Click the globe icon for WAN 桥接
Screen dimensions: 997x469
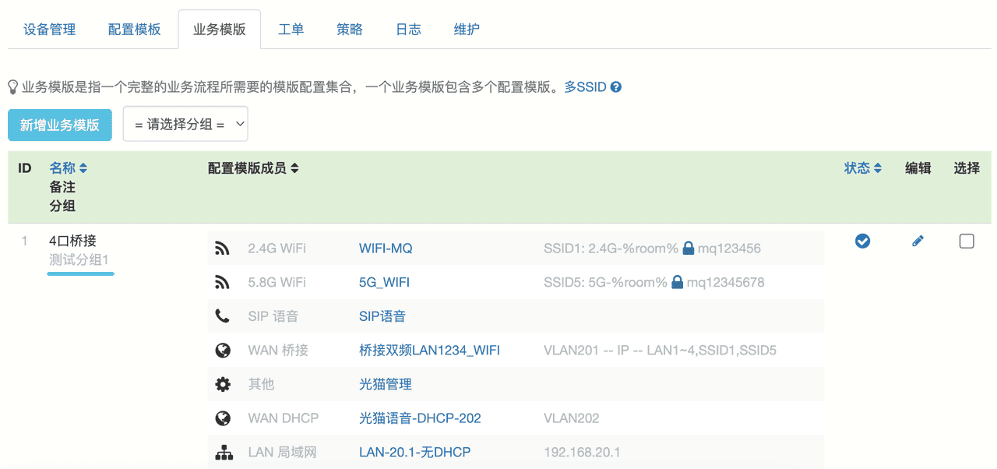pos(223,351)
